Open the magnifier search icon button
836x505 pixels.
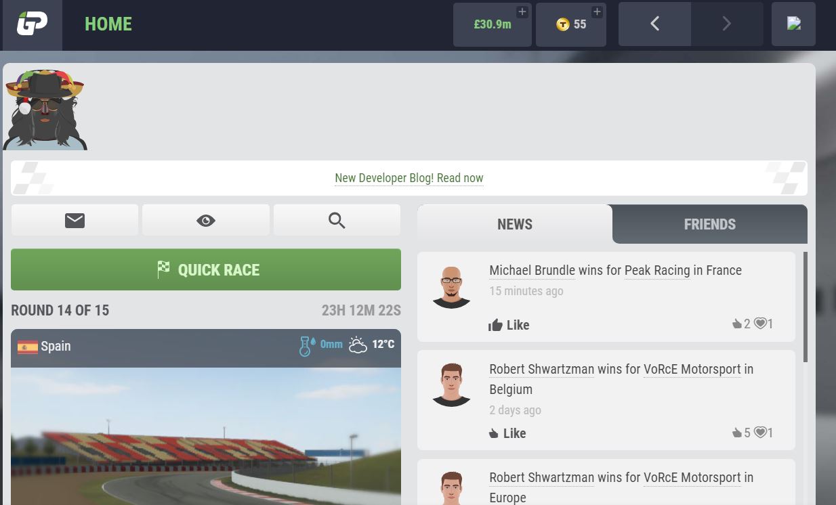(x=337, y=220)
